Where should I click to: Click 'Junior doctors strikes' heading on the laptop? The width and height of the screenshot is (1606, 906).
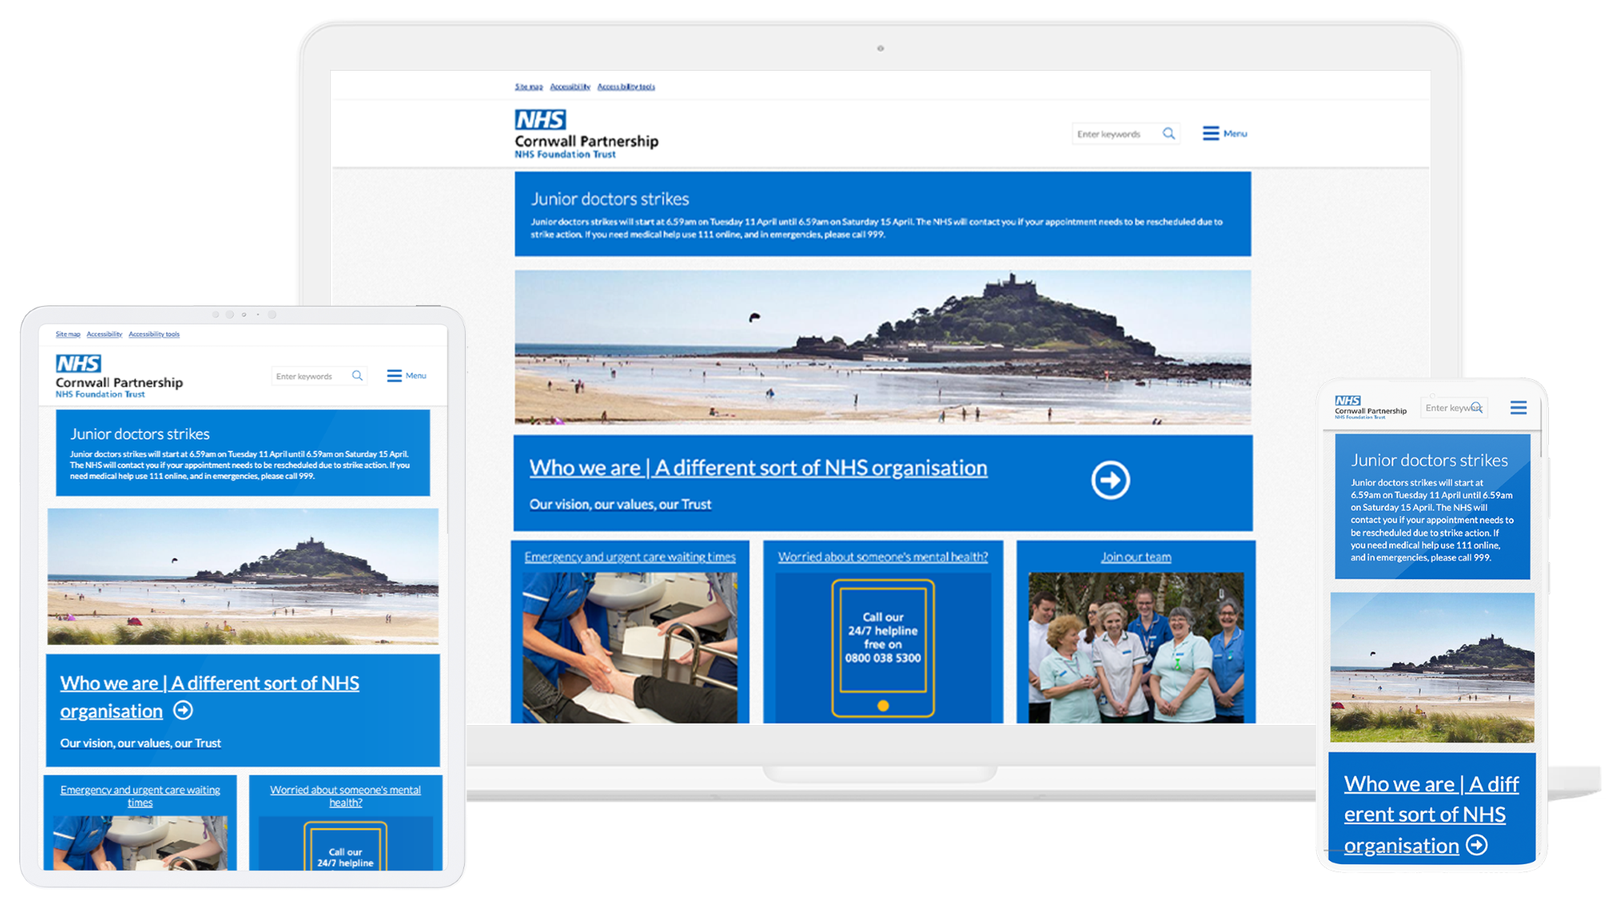pos(609,198)
